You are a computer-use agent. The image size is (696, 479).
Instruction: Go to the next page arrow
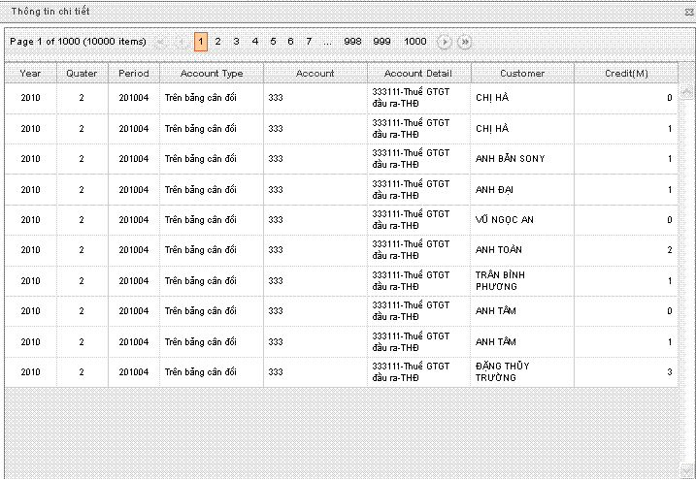[x=445, y=42]
